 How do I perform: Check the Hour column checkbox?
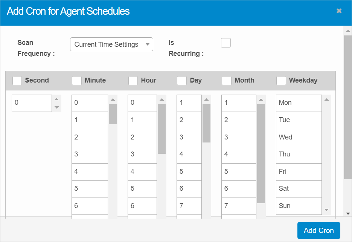[133, 80]
